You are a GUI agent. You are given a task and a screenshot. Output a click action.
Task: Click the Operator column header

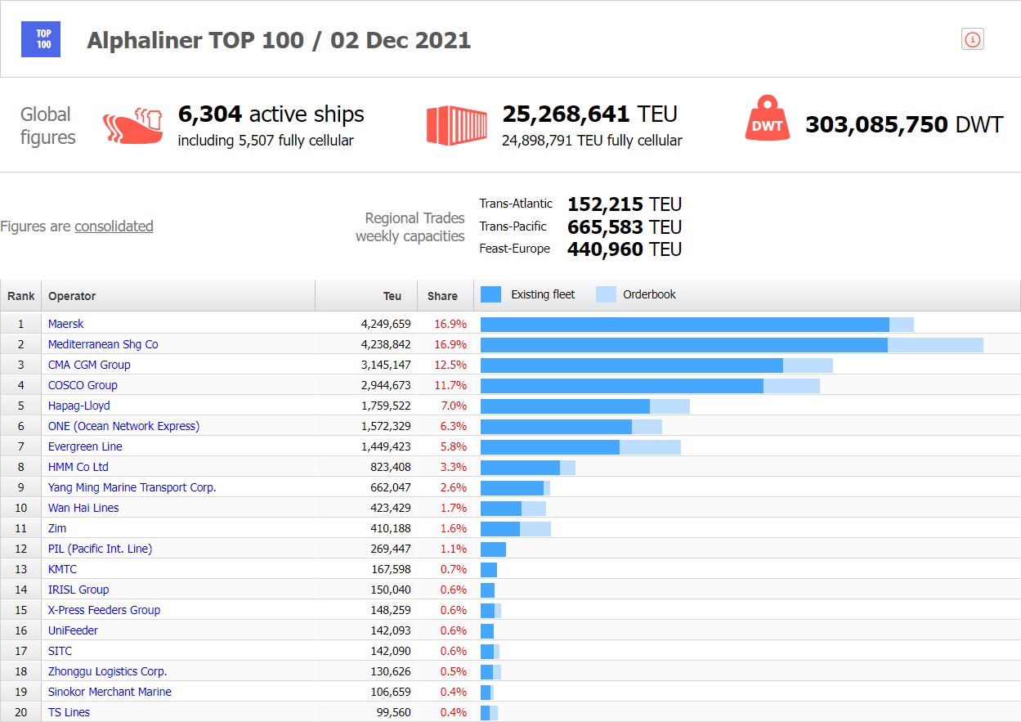point(72,296)
